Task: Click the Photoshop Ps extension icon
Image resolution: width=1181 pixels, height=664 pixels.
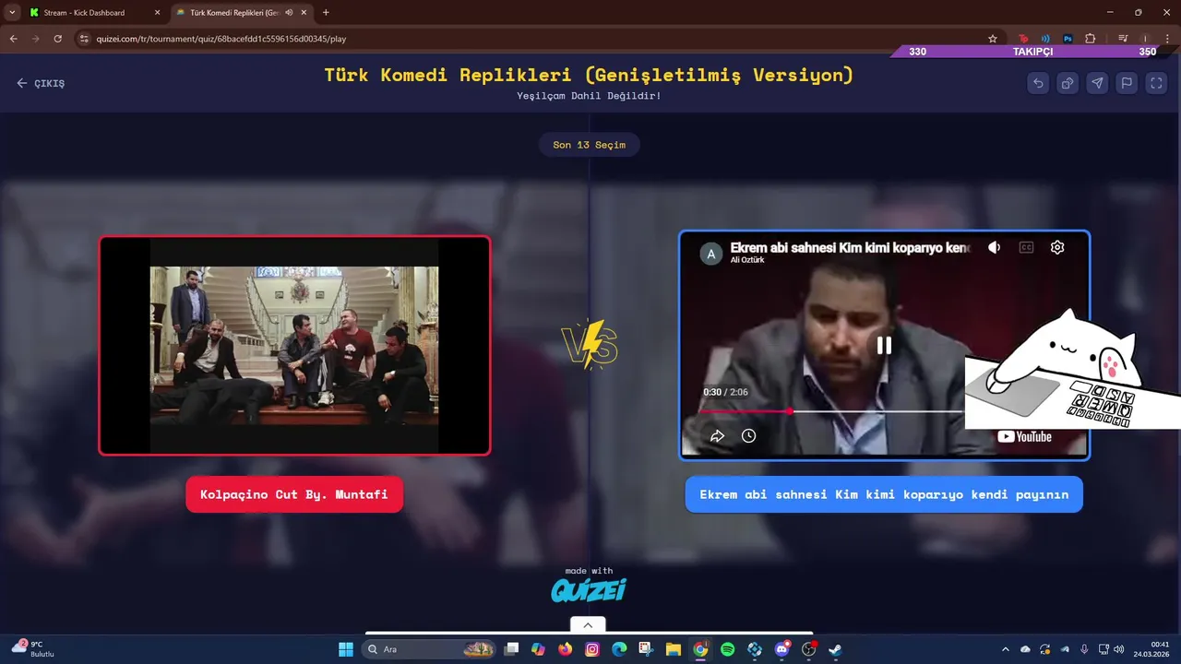Action: (x=1068, y=39)
